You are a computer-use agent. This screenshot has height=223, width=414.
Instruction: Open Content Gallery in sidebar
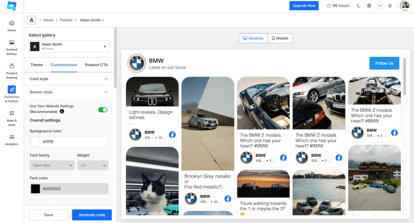coord(12,48)
